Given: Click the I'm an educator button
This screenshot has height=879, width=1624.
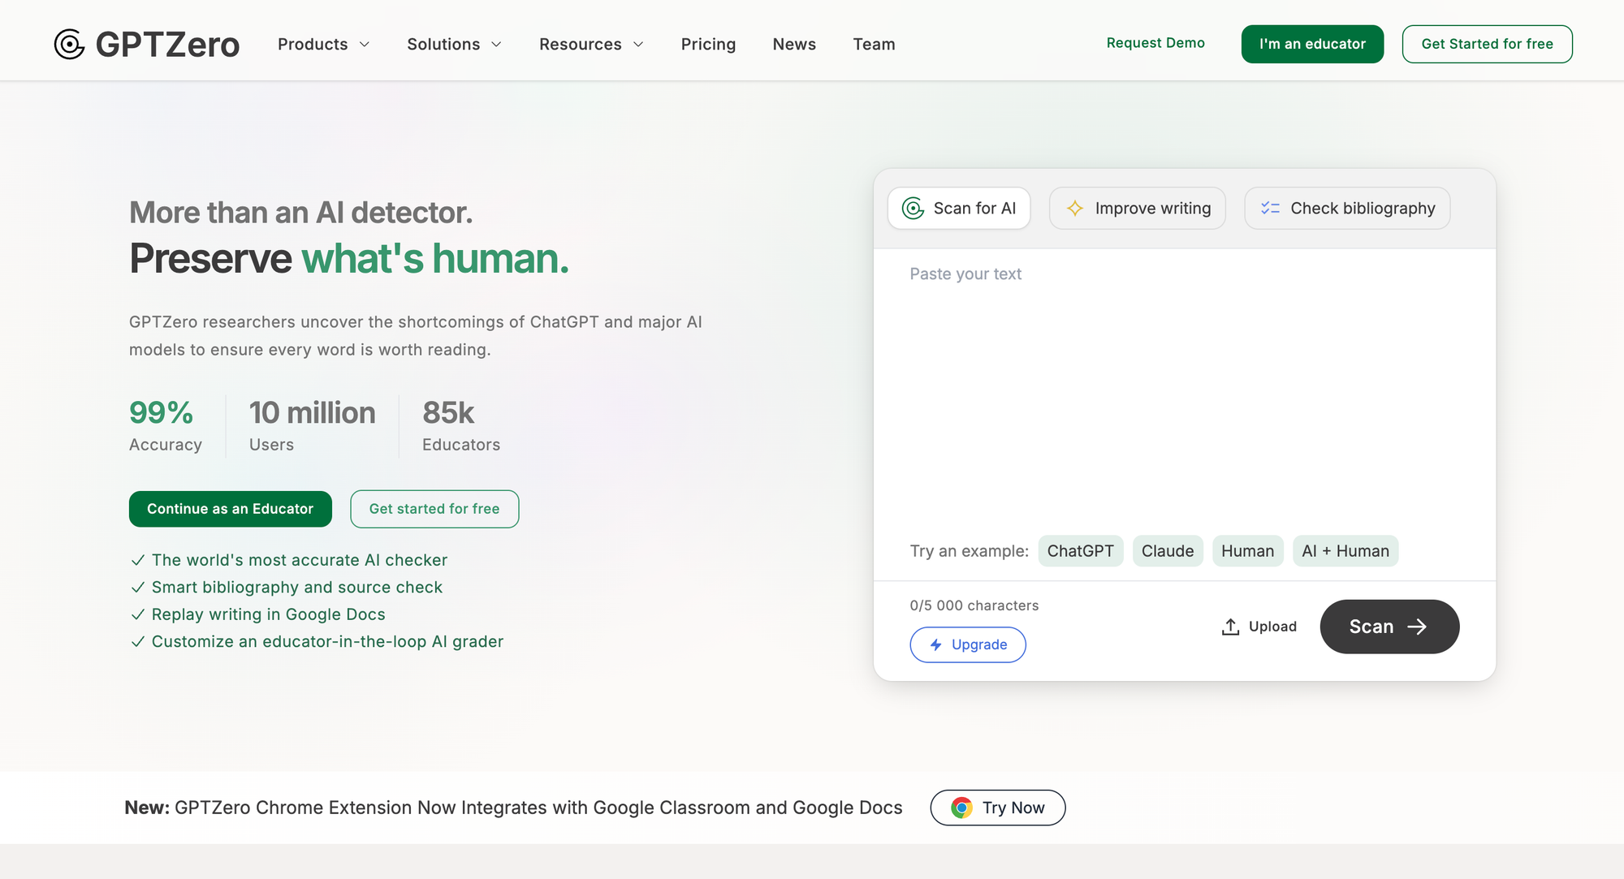Looking at the screenshot, I should [1312, 44].
